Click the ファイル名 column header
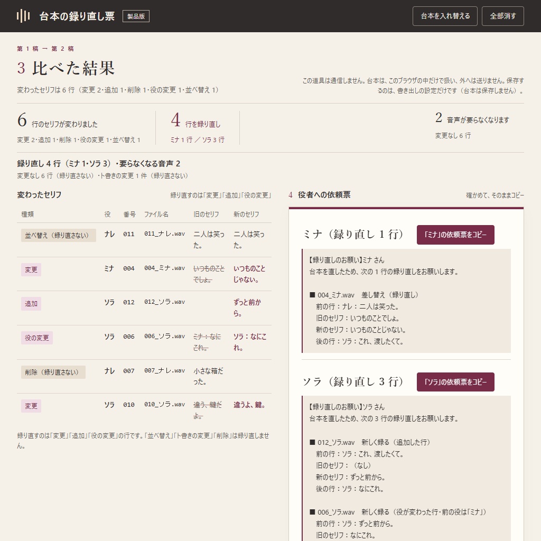Viewport: 541px width, 541px height. [156, 214]
